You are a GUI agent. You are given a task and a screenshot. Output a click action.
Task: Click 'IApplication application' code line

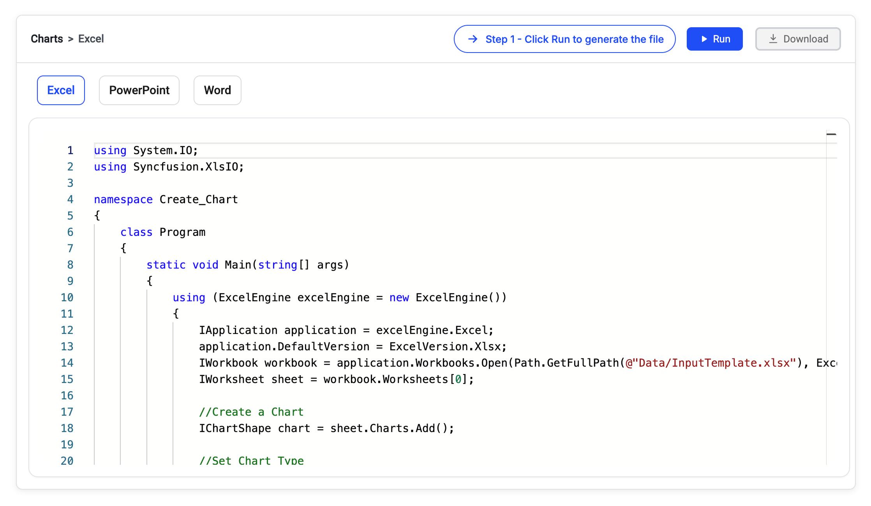tap(346, 330)
